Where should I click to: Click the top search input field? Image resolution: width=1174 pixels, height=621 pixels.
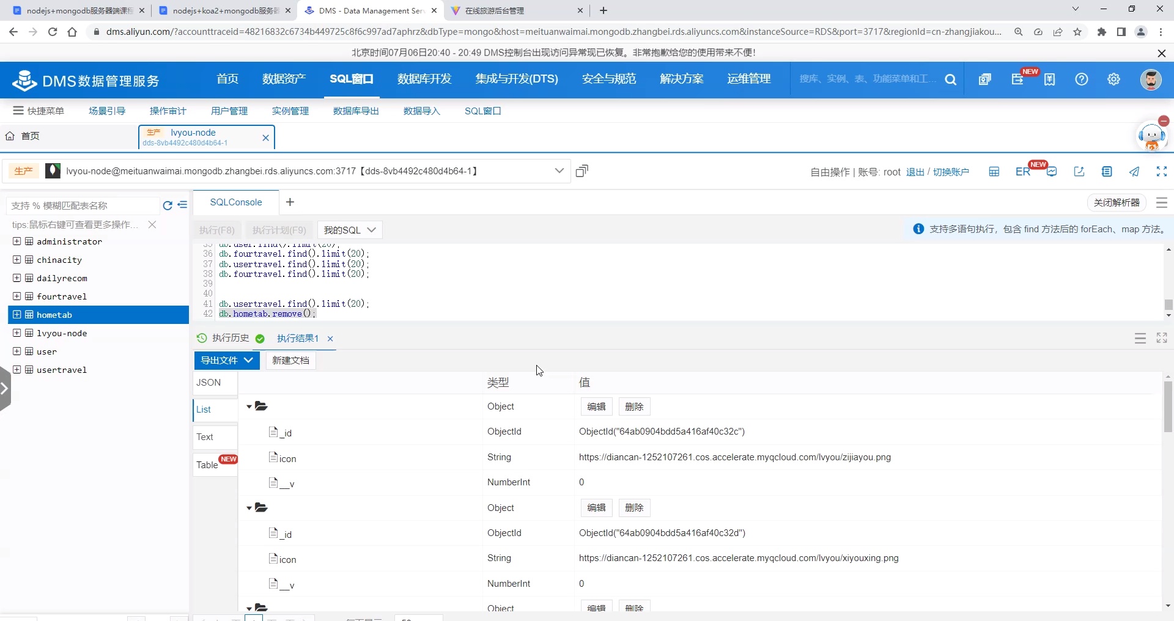click(868, 79)
